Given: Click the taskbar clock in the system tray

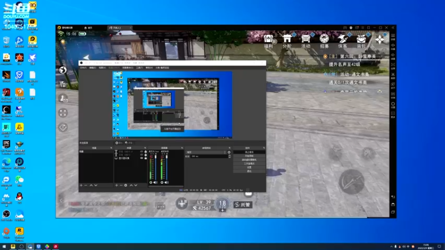Looking at the screenshot, I should pyautogui.click(x=426, y=246).
